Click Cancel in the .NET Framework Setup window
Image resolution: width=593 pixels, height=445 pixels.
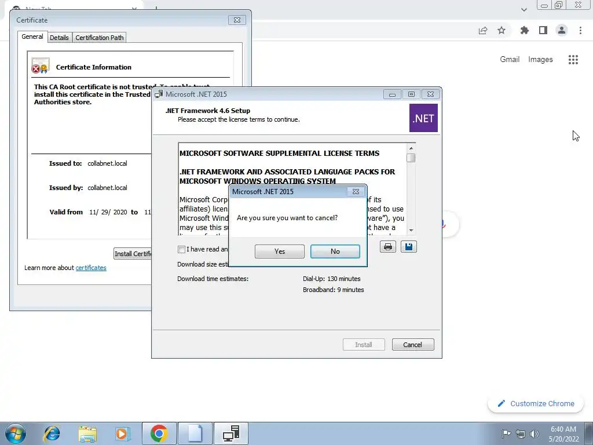412,345
